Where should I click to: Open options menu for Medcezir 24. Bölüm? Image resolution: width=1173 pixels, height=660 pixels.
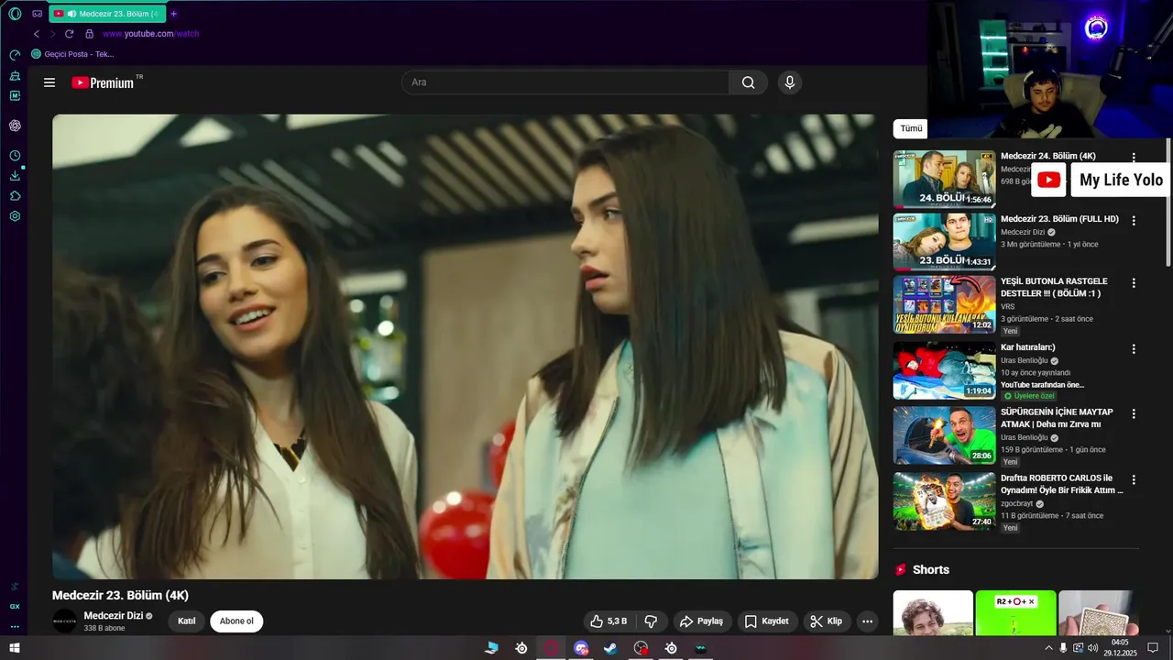(x=1134, y=157)
